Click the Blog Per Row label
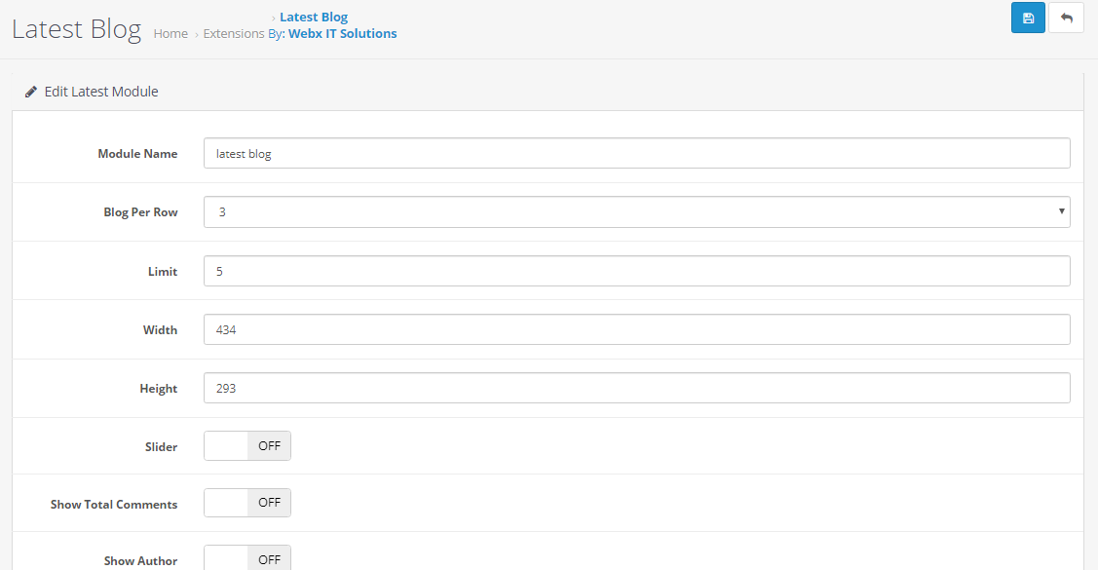This screenshot has width=1098, height=570. (x=140, y=212)
